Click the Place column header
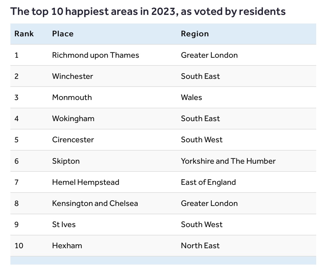 pos(63,34)
